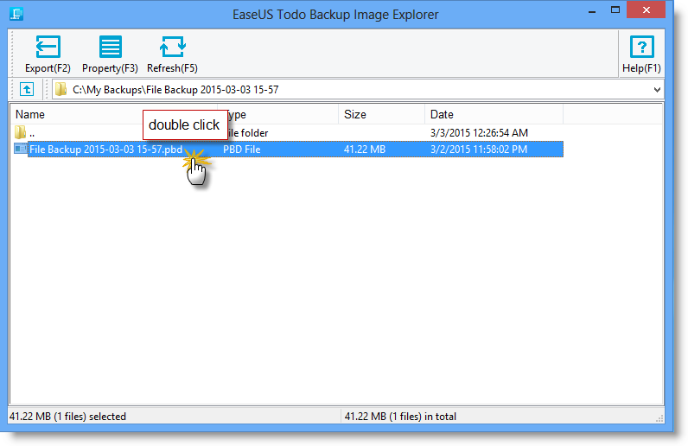Viewport: 688px width, 446px height.
Task: Click status text '41.22 MB (1 files) selected'
Action: point(67,416)
